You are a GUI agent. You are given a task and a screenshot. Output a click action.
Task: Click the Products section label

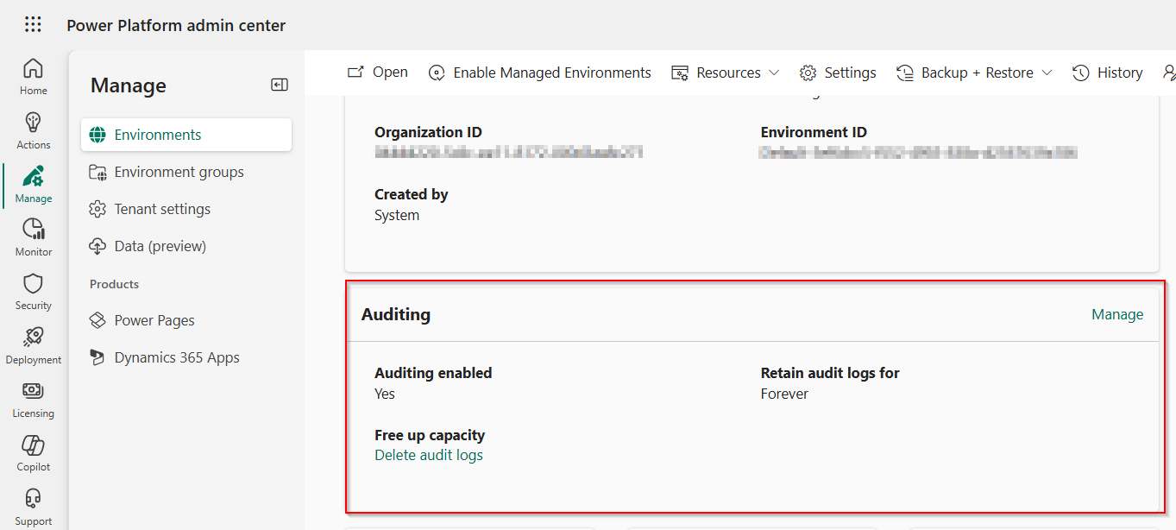coord(114,284)
